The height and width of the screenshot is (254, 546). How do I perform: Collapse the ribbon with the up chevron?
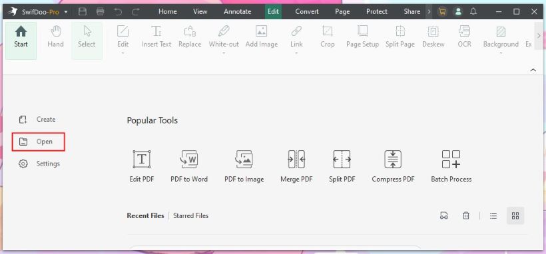[533, 70]
